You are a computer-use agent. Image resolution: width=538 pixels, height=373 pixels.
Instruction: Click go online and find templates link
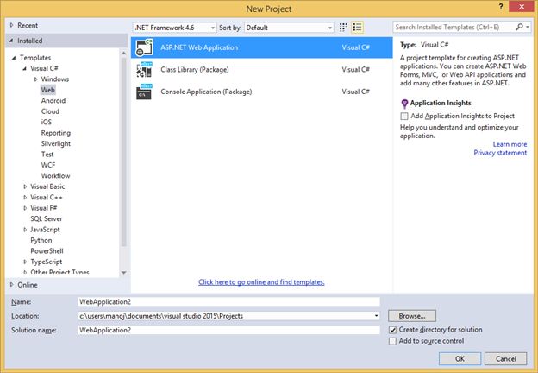[x=261, y=282]
